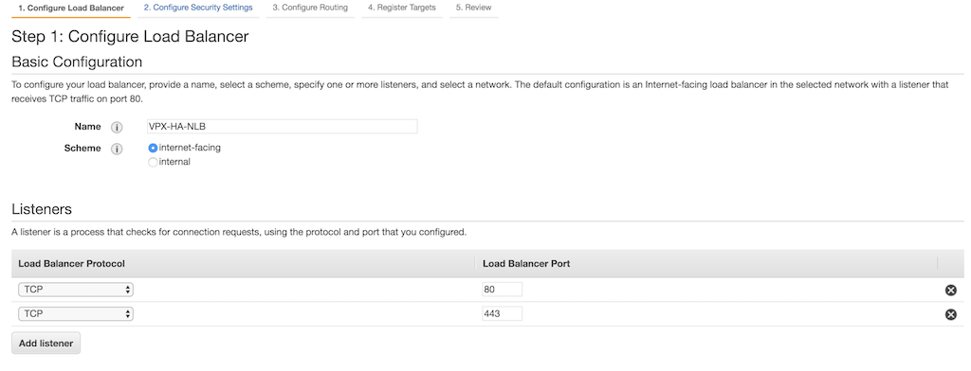The height and width of the screenshot is (371, 971).
Task: Click the port field showing 443
Action: pyautogui.click(x=502, y=313)
